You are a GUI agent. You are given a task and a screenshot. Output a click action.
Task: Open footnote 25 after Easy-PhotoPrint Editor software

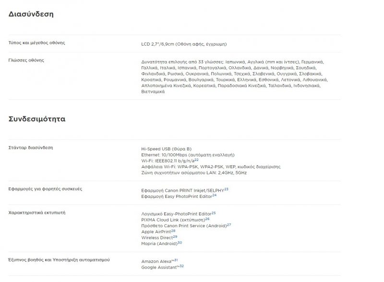pos(214,213)
